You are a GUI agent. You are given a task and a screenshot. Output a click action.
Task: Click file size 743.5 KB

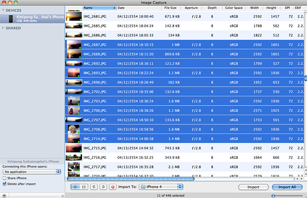tap(172, 148)
